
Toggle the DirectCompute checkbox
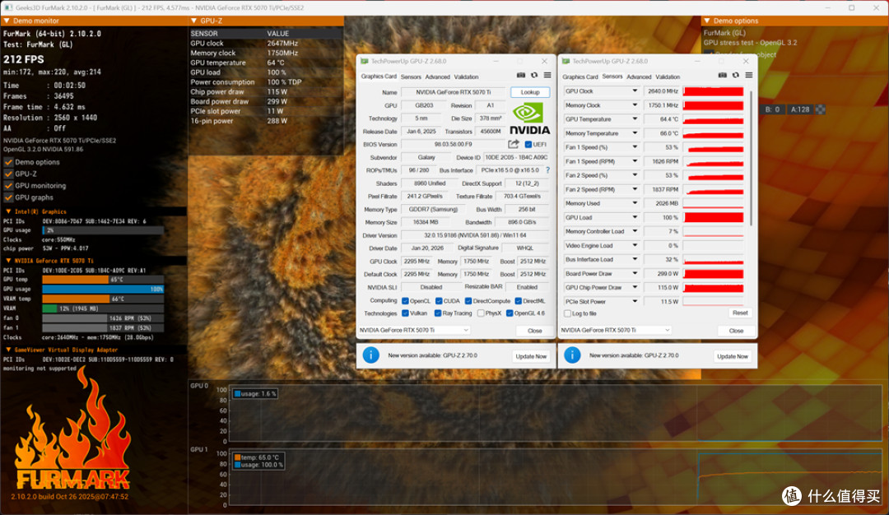pyautogui.click(x=468, y=301)
